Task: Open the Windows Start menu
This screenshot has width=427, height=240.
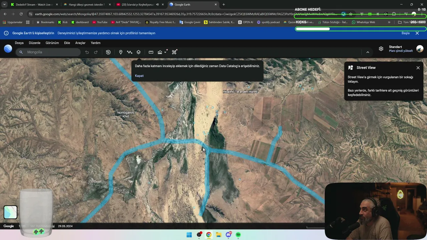Action: (189, 235)
